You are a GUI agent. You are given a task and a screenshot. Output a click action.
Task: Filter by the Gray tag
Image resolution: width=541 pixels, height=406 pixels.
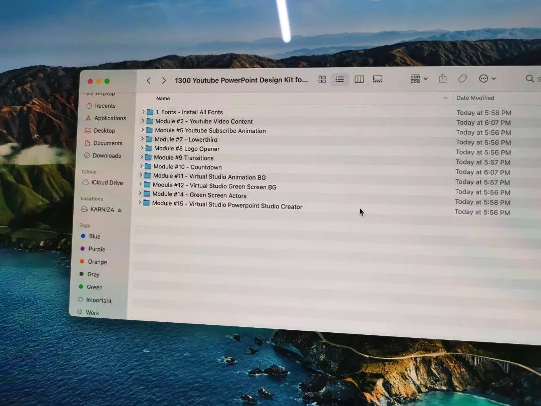[89, 274]
